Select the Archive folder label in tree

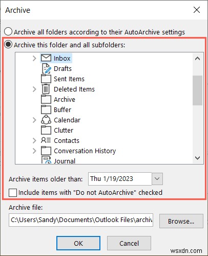click(65, 99)
